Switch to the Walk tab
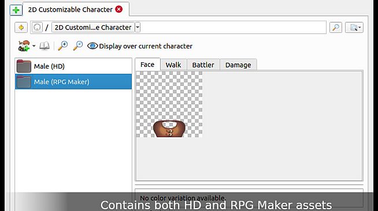 pyautogui.click(x=173, y=65)
